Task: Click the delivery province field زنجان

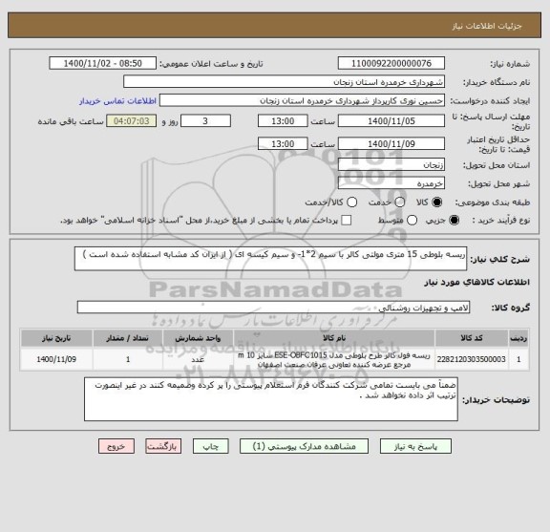Action: (391, 165)
